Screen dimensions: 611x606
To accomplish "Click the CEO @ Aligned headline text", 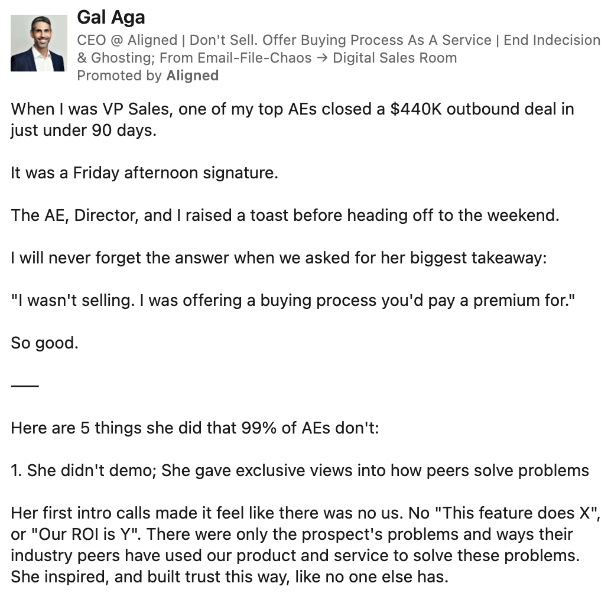I will 127,40.
